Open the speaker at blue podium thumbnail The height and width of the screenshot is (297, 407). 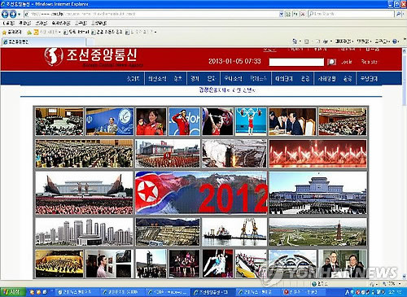(110, 121)
